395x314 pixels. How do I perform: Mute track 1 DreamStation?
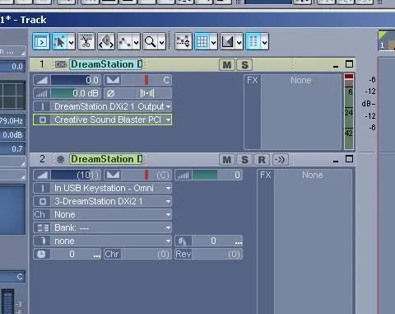227,65
